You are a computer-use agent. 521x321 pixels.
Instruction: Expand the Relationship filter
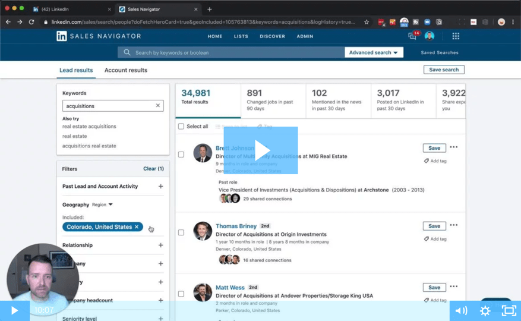coord(160,245)
